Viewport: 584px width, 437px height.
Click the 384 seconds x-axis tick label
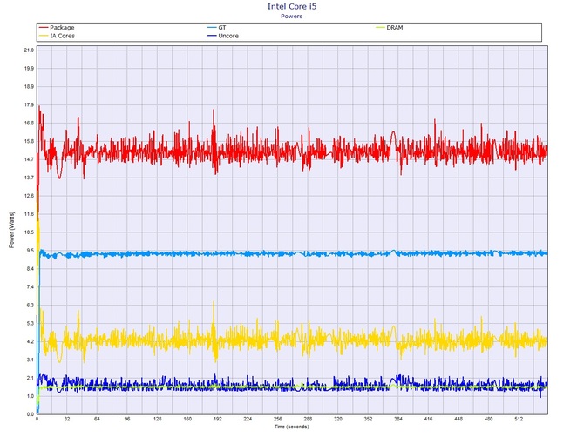pos(398,419)
